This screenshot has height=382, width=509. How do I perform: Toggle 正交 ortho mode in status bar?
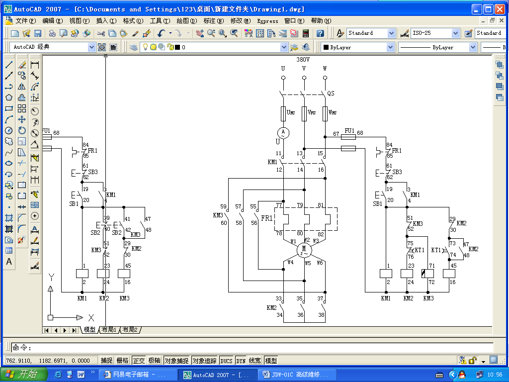coord(139,361)
